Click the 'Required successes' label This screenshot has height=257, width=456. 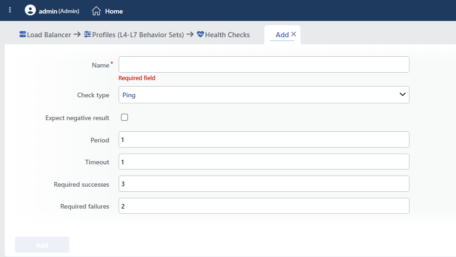pos(81,184)
